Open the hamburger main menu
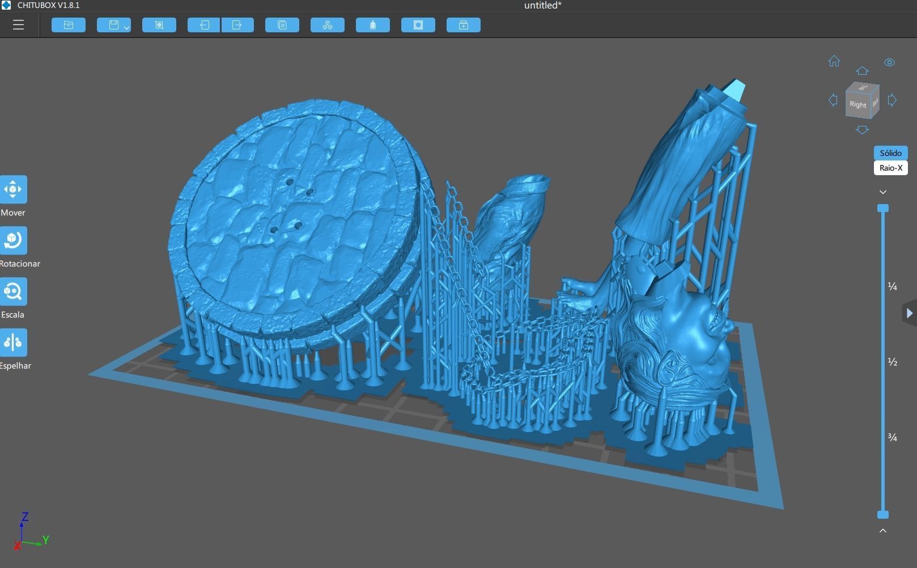 [18, 25]
